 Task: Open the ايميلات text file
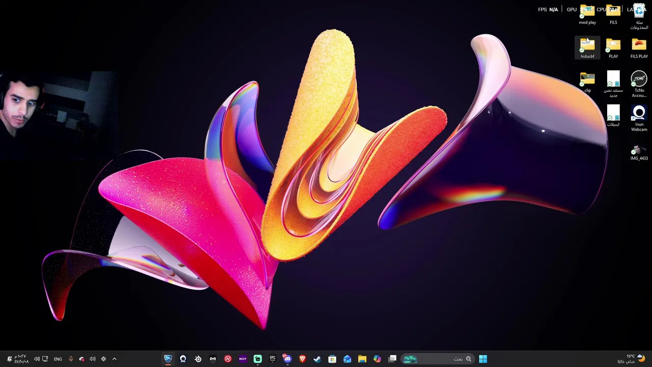tap(613, 116)
